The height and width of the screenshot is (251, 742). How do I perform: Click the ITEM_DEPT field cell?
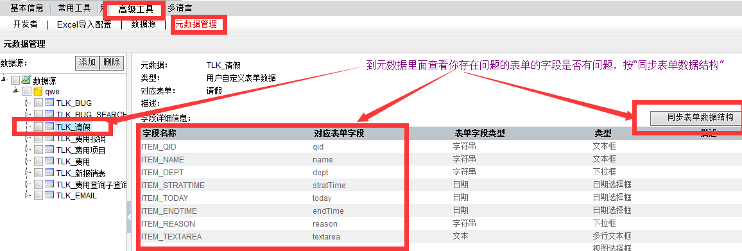tap(162, 173)
